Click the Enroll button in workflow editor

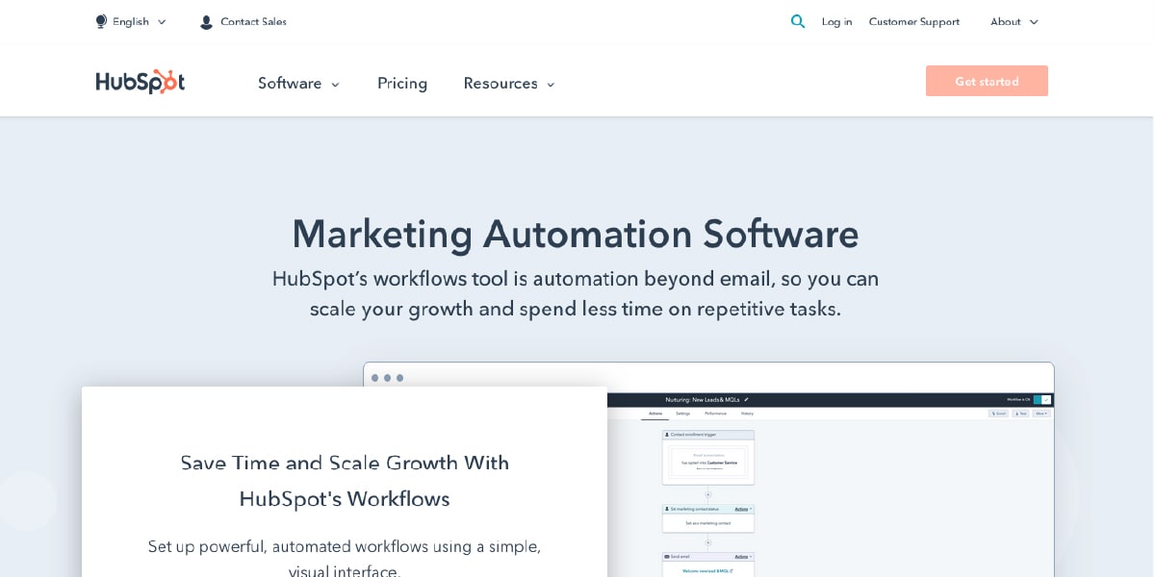[998, 414]
